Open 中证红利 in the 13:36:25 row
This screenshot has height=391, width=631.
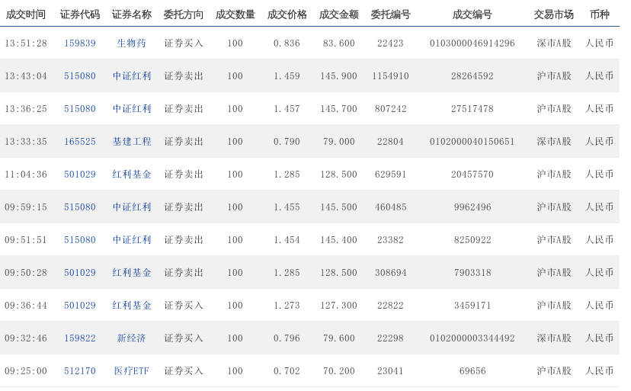point(132,109)
